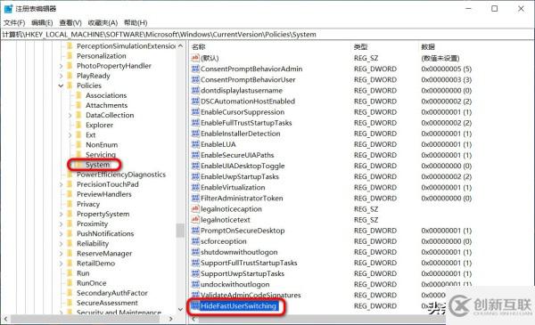Expand the RetailDemo node
Screen dimensions: 535x325
point(61,264)
